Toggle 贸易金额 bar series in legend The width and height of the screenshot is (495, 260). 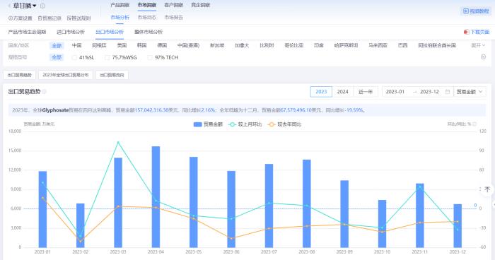coord(208,124)
